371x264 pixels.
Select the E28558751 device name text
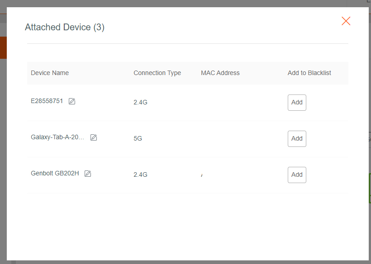(x=47, y=101)
